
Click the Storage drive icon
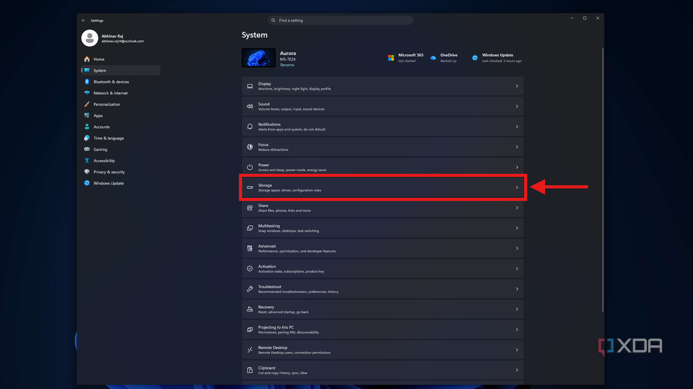[250, 187]
